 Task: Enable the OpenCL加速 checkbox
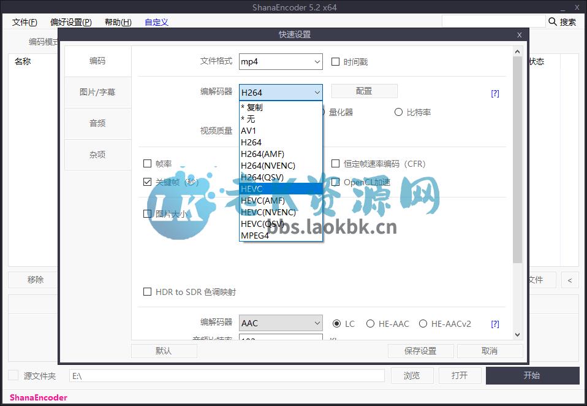point(335,182)
